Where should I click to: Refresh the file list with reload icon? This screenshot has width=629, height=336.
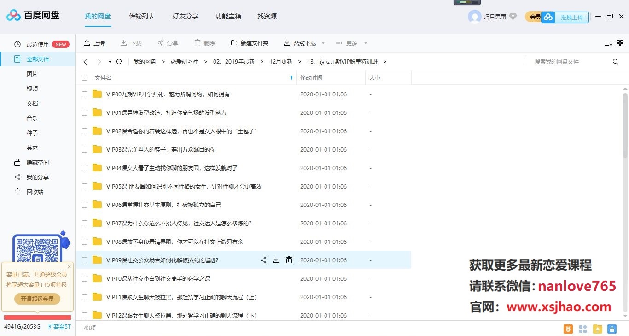click(x=120, y=61)
